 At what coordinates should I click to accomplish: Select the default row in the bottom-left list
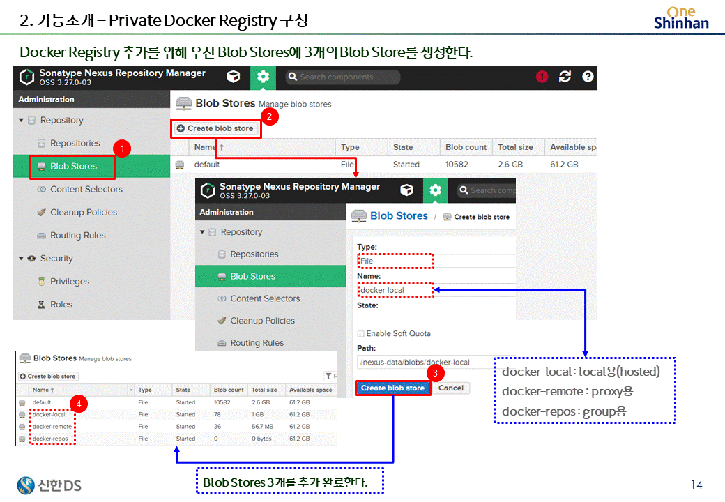click(176, 402)
